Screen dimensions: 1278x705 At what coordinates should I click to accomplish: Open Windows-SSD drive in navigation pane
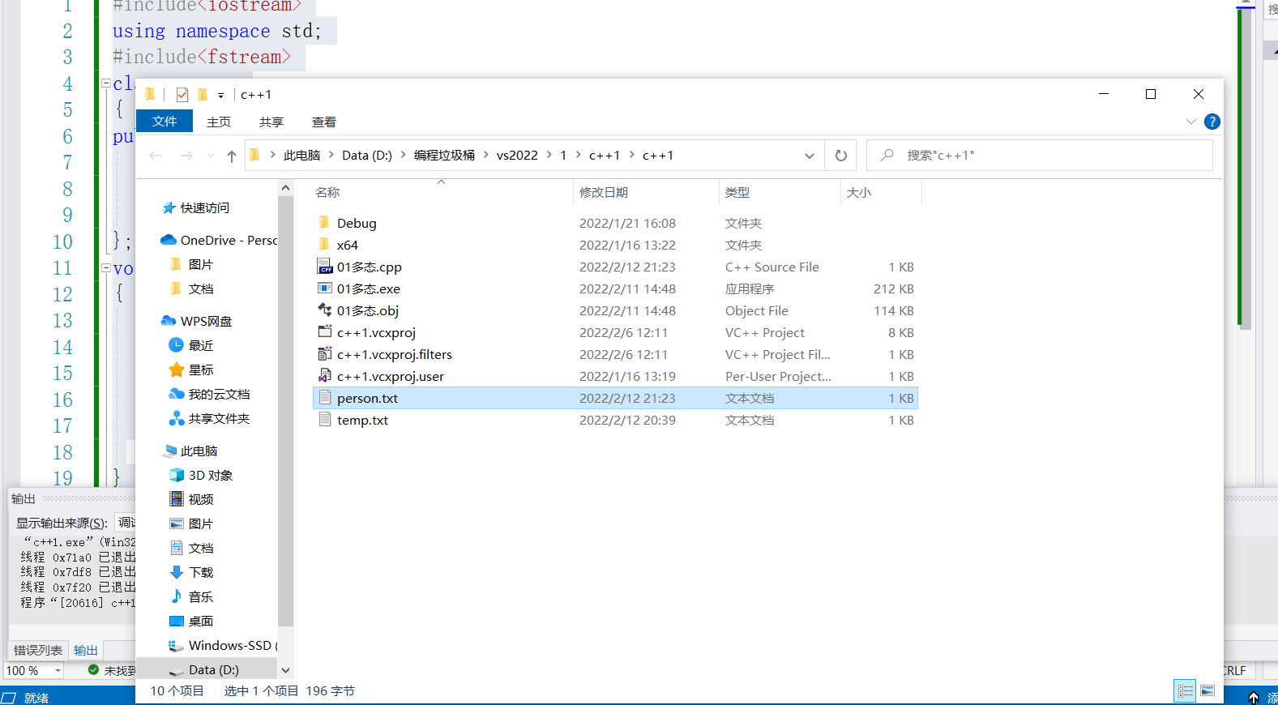point(229,645)
